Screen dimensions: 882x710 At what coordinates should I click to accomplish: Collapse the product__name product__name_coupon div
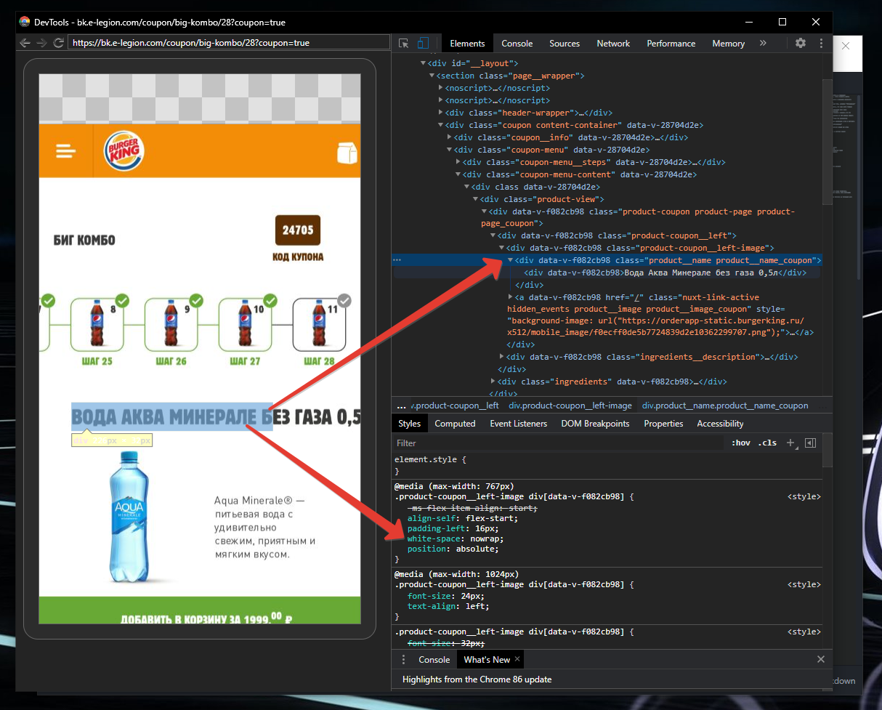pos(511,260)
